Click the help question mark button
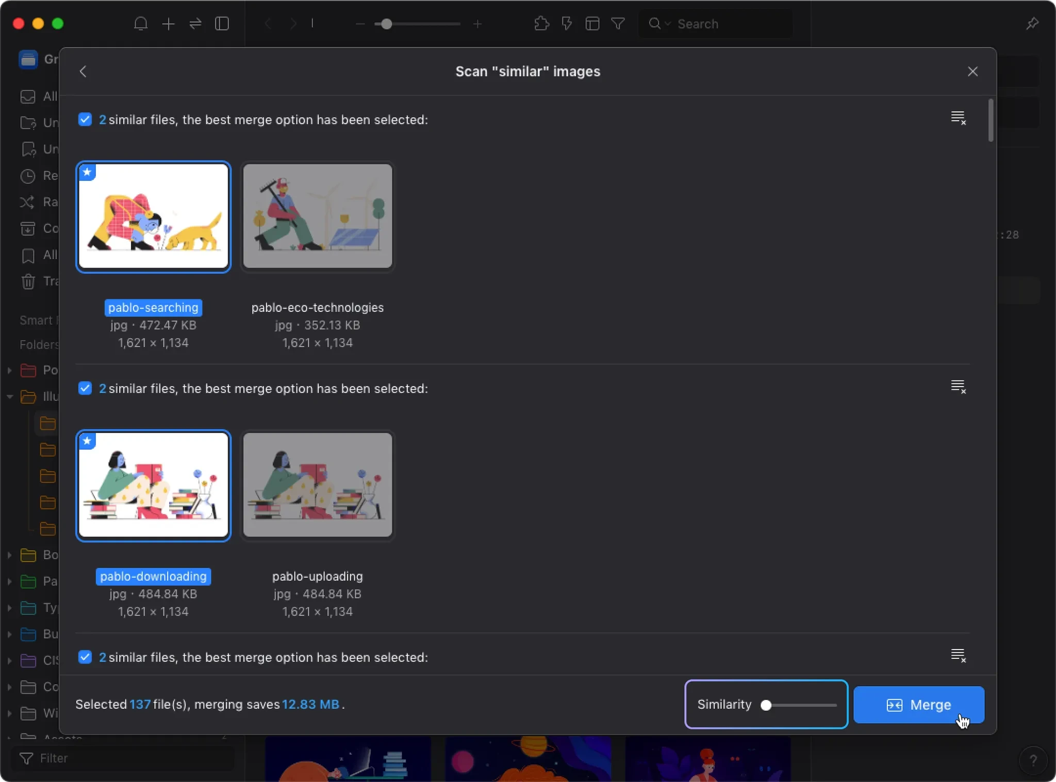The width and height of the screenshot is (1056, 782). 1033,760
